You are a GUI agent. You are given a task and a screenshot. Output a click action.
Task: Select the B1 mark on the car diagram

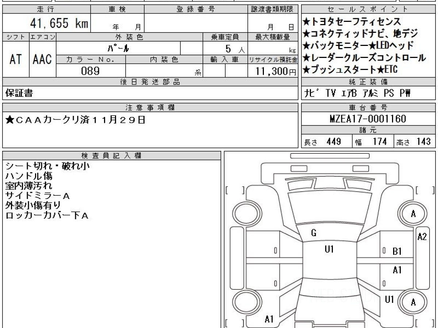click(x=397, y=251)
